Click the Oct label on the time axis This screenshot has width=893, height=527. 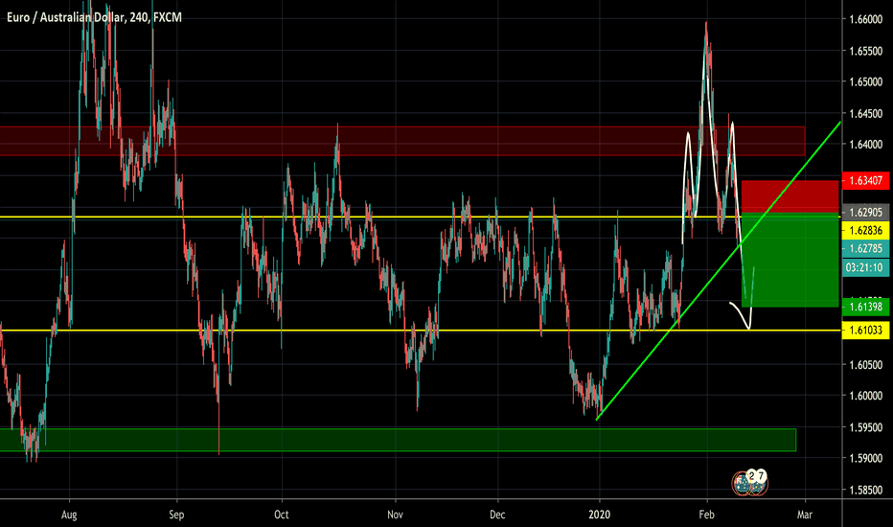pos(282,515)
